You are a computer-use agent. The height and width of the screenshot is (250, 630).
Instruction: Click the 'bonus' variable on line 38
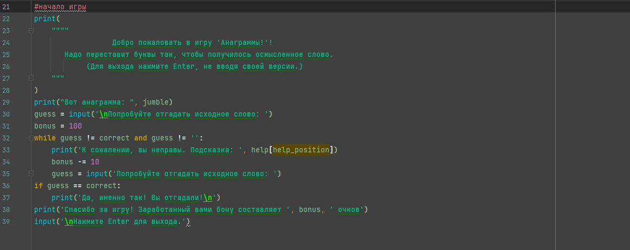[x=310, y=210]
